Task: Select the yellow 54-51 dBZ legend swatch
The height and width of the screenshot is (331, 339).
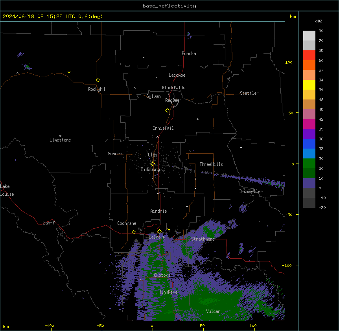Action: (309, 85)
